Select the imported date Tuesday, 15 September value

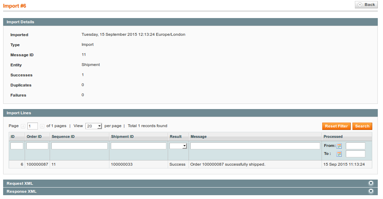[x=133, y=34]
